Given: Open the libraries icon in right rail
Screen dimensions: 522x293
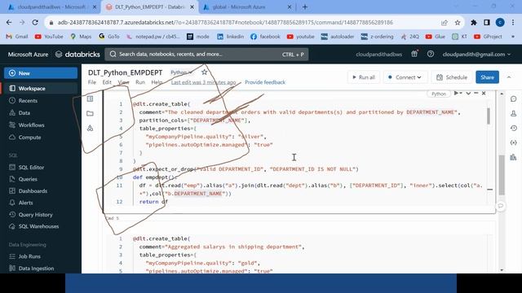Looking at the screenshot, I should pyautogui.click(x=513, y=157).
